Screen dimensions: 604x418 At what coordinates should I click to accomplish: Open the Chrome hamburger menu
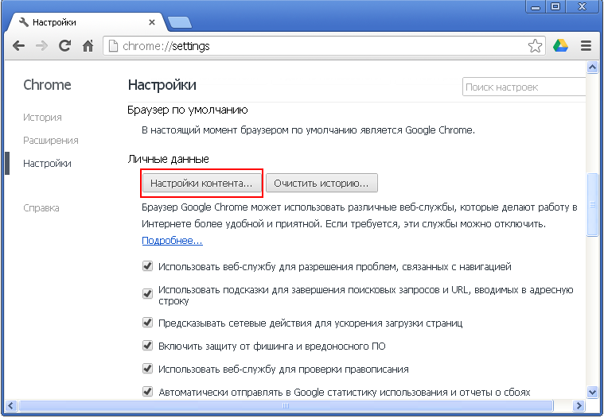586,46
